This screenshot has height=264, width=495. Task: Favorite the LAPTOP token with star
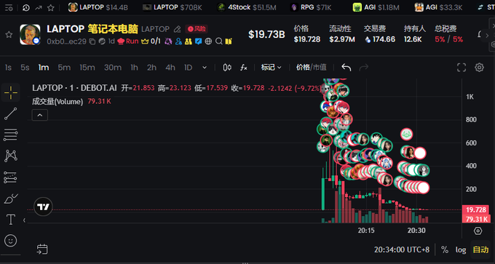tap(9, 35)
